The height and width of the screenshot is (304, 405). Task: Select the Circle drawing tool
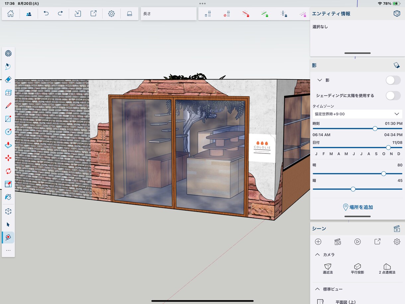point(8,132)
